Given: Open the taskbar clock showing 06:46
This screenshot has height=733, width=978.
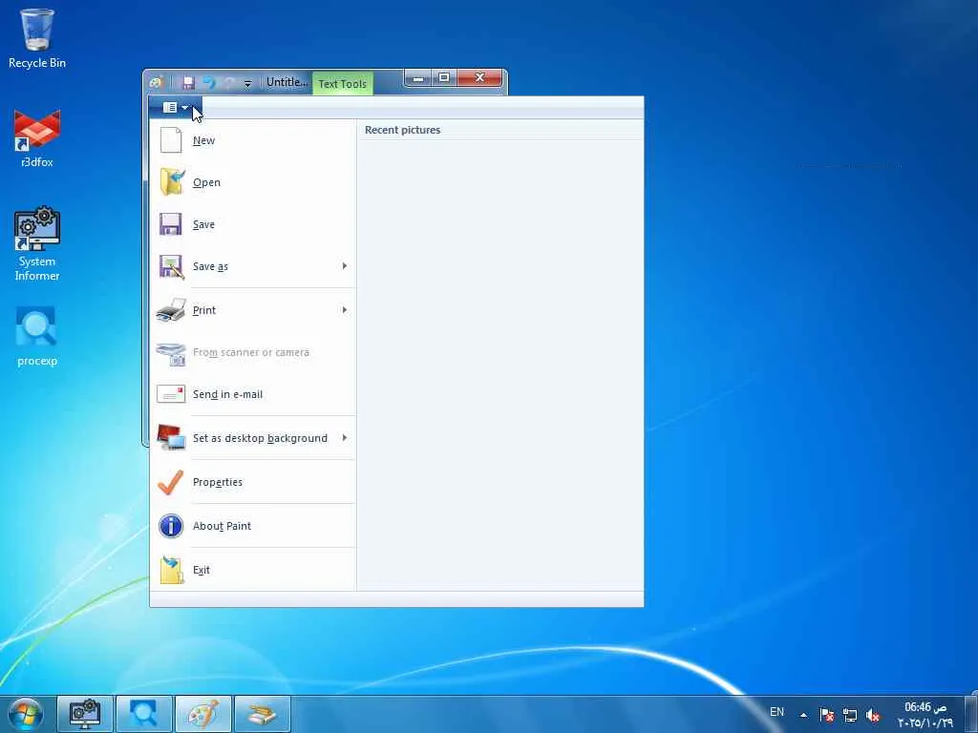Looking at the screenshot, I should click(925, 714).
